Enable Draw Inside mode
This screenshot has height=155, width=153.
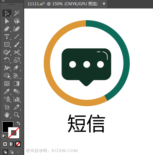[18, 152]
